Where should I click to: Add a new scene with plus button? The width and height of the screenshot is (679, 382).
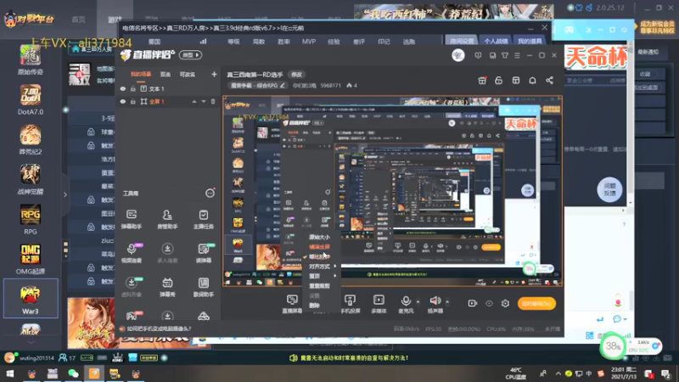(214, 75)
